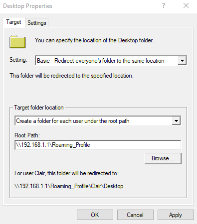Screen dimensions: 197x224
Task: Click the Target folder location group label
Action: point(39,108)
